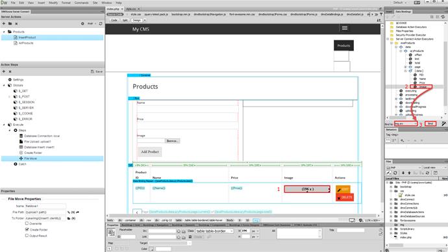Click the hamburger menu icon in My CMS

345,28
